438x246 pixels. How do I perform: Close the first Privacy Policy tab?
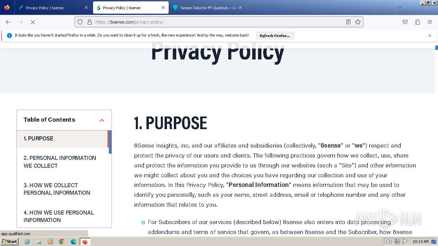pyautogui.click(x=86, y=8)
